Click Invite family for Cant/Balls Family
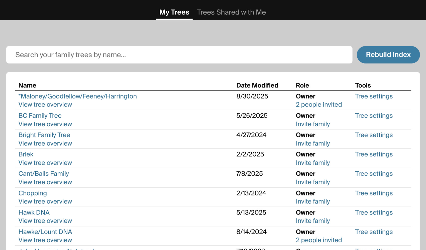Viewport: 426px width, 250px height. pos(313,182)
